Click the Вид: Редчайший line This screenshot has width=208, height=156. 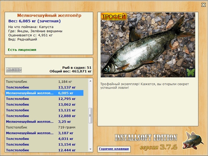(x=23, y=39)
